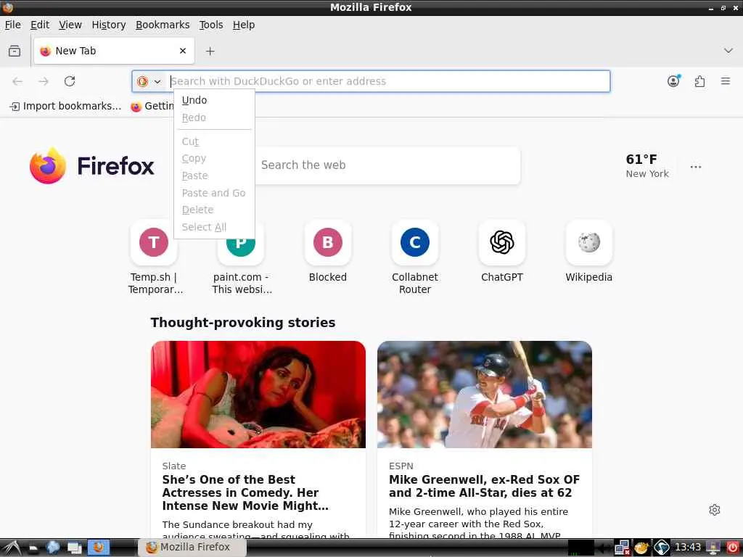Open the DuckDuckGo search engine dropdown
Image resolution: width=743 pixels, height=557 pixels.
[x=149, y=81]
